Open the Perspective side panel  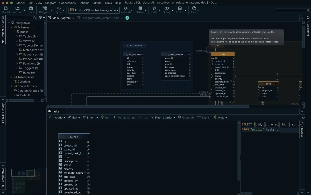pos(3,178)
